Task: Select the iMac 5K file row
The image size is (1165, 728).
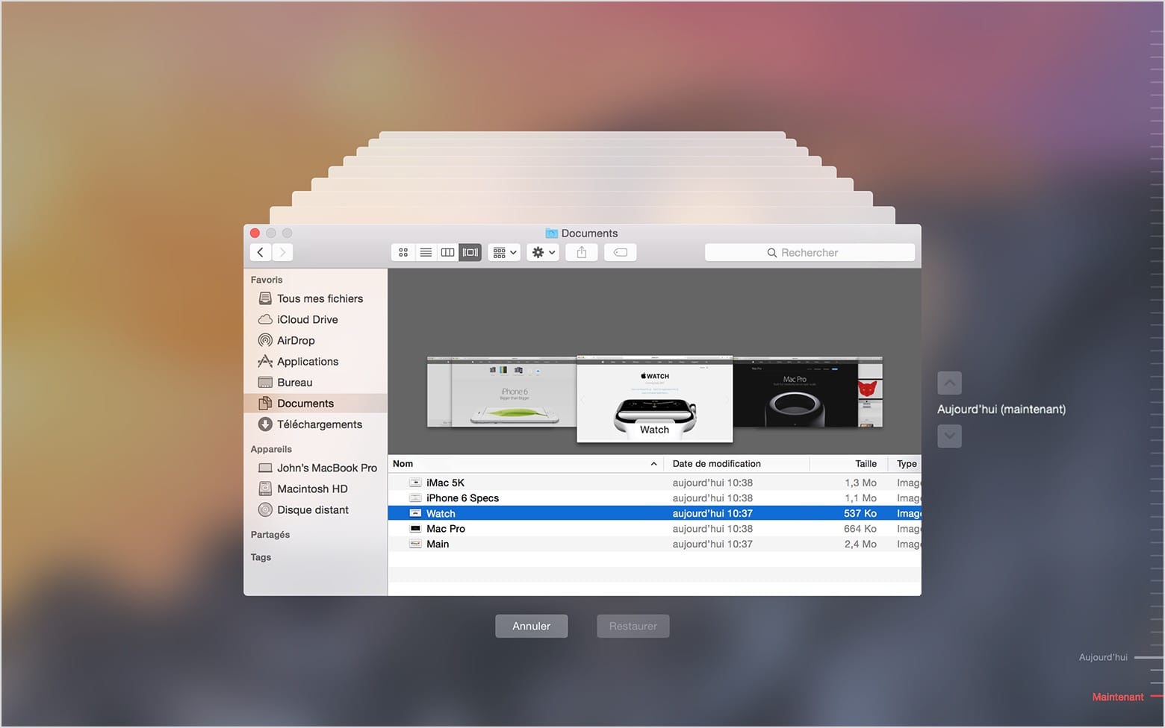Action: click(654, 483)
